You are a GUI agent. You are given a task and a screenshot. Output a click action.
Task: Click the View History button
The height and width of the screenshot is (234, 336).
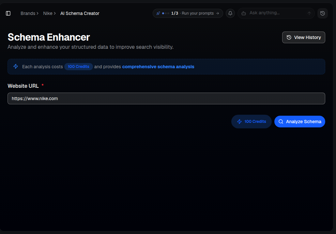pos(303,37)
